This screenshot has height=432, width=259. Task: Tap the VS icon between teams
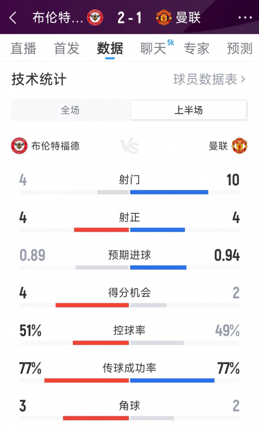coord(129,146)
